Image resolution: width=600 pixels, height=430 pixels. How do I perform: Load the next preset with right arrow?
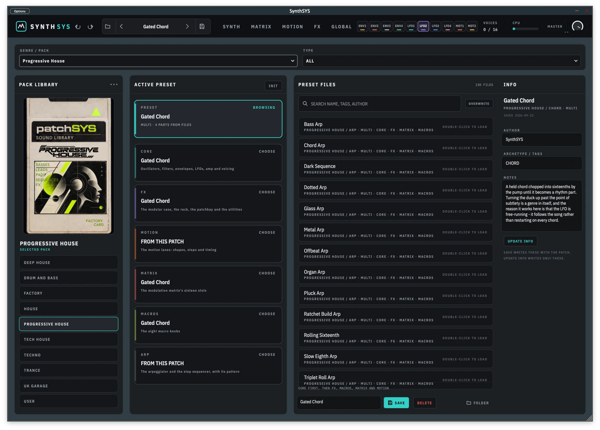[187, 26]
